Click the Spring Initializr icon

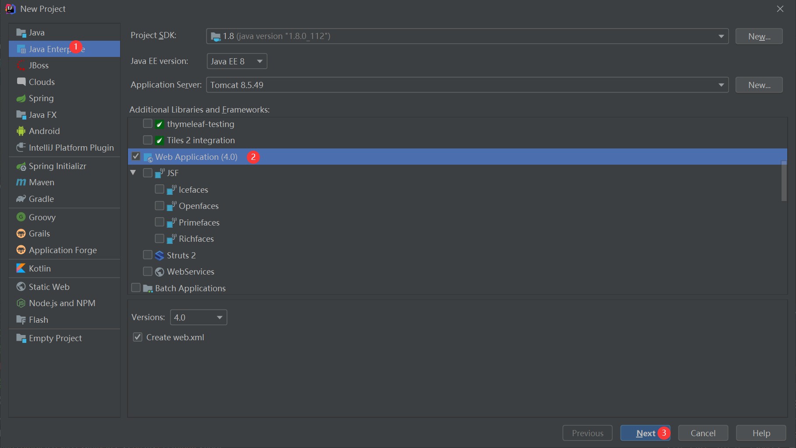coord(21,166)
